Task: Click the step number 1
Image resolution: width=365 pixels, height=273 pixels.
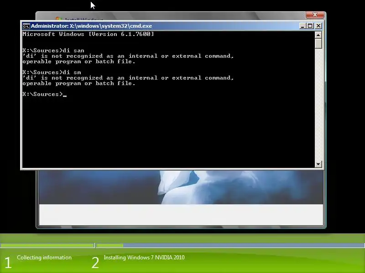Action: click(x=8, y=263)
